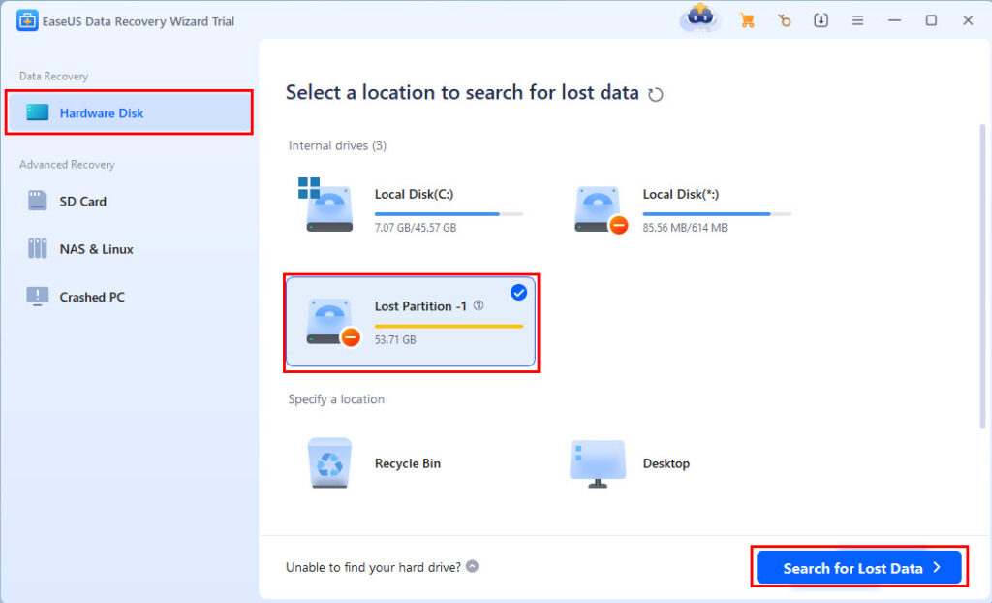Screen dimensions: 992x603
Task: Open the hamburger menu
Action: click(x=858, y=19)
